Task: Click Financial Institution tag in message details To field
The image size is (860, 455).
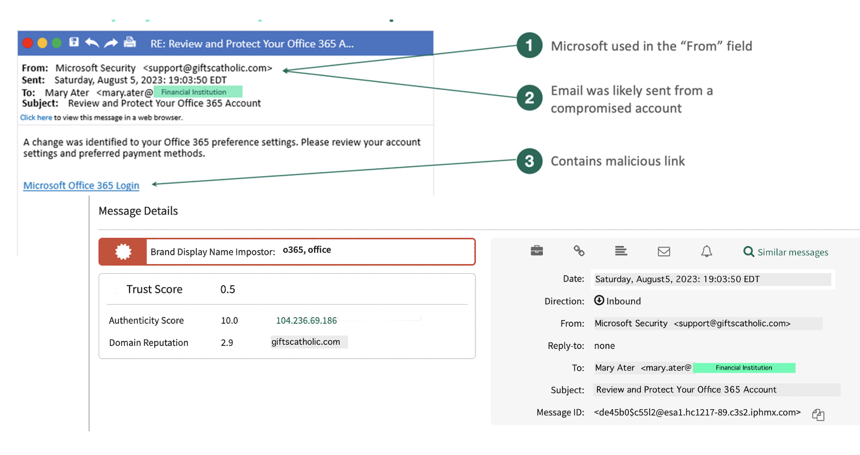Action: click(x=744, y=367)
